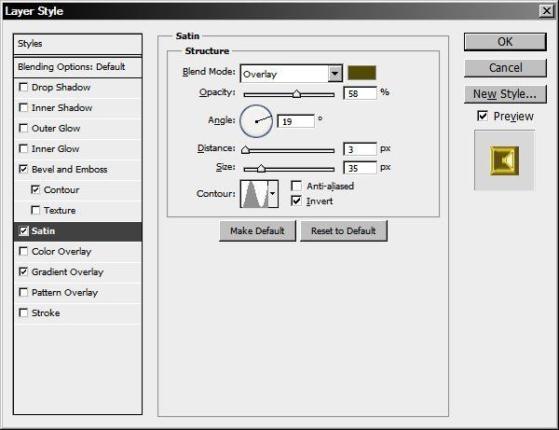Enable the Anti-aliased checkbox
Viewport: 559px width, 430px height.
click(296, 186)
